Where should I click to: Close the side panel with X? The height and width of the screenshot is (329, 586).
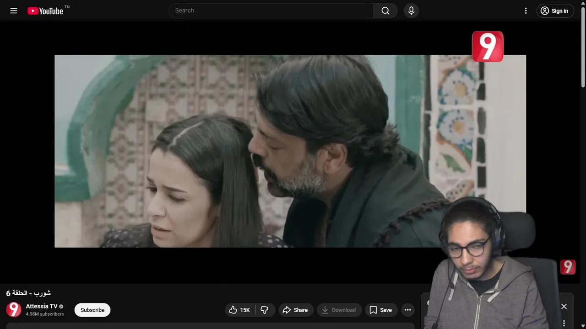pyautogui.click(x=564, y=306)
